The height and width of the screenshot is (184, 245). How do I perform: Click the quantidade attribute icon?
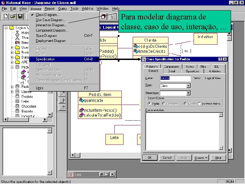tap(81, 100)
